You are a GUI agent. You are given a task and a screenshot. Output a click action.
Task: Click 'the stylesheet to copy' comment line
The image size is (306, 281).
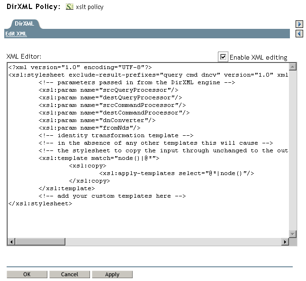pos(163,151)
